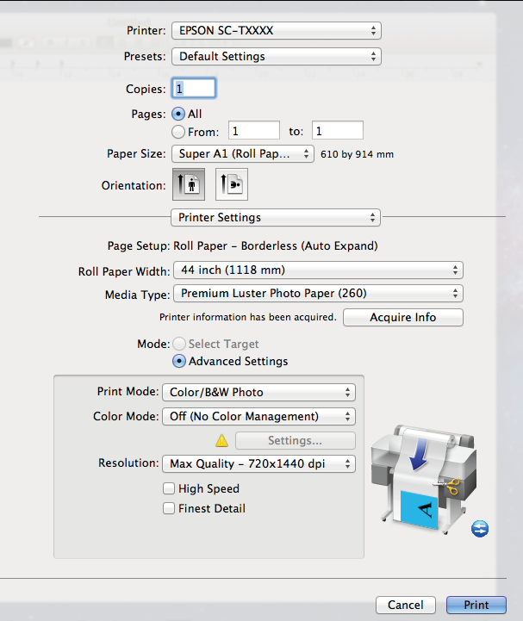Open the Printer Settings pane dropdown
This screenshot has height=621, width=523.
276,217
